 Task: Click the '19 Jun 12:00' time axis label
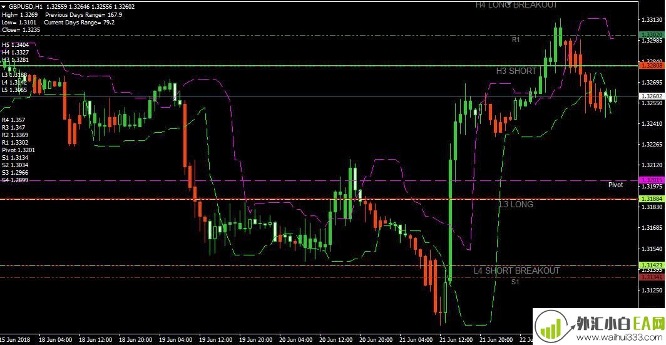click(x=216, y=341)
